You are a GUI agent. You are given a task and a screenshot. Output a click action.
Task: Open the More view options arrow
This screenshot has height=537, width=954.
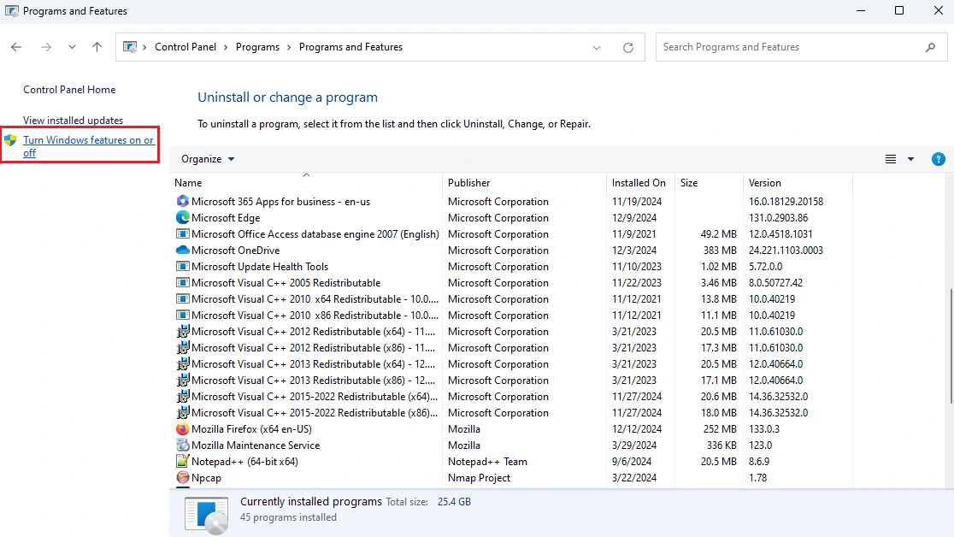pyautogui.click(x=910, y=159)
